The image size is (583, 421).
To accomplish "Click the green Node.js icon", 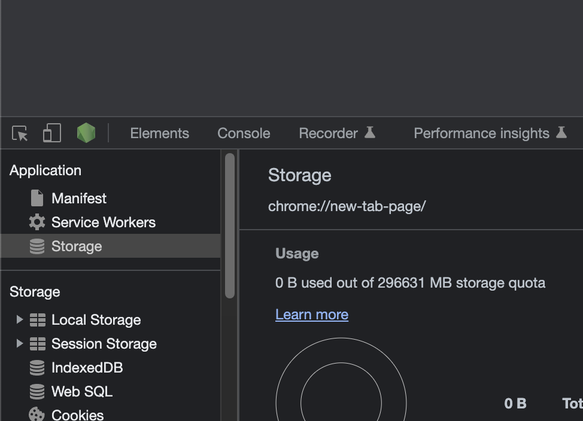I will click(x=86, y=133).
